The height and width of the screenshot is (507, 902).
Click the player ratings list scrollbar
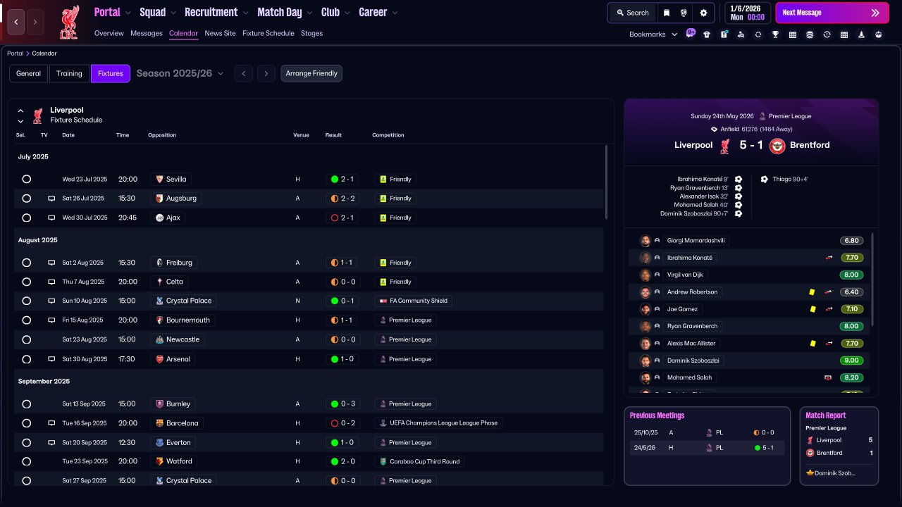click(872, 280)
